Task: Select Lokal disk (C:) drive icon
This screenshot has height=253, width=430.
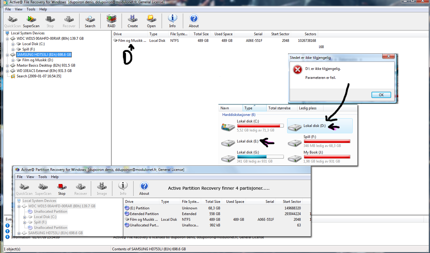Action: (228, 127)
